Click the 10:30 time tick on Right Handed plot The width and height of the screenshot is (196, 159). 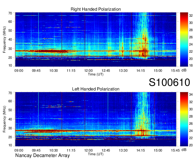tap(54, 71)
